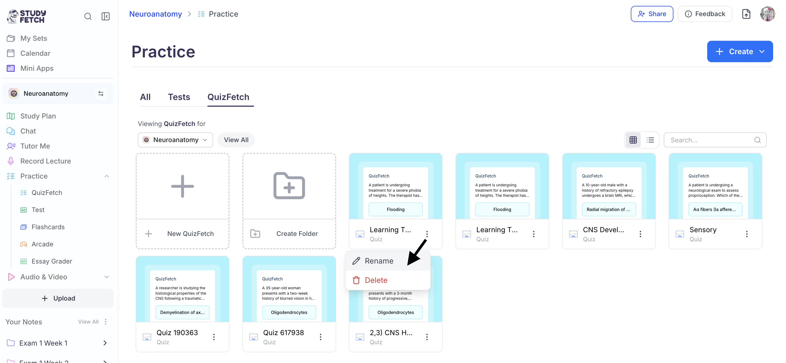Select Rename from context menu
The height and width of the screenshot is (363, 786).
[x=388, y=261]
